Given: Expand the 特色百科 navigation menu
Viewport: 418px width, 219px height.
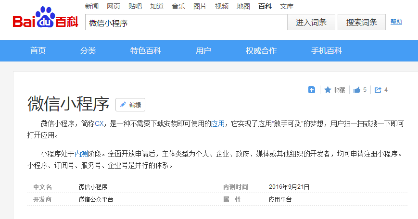Looking at the screenshot, I should pos(145,51).
